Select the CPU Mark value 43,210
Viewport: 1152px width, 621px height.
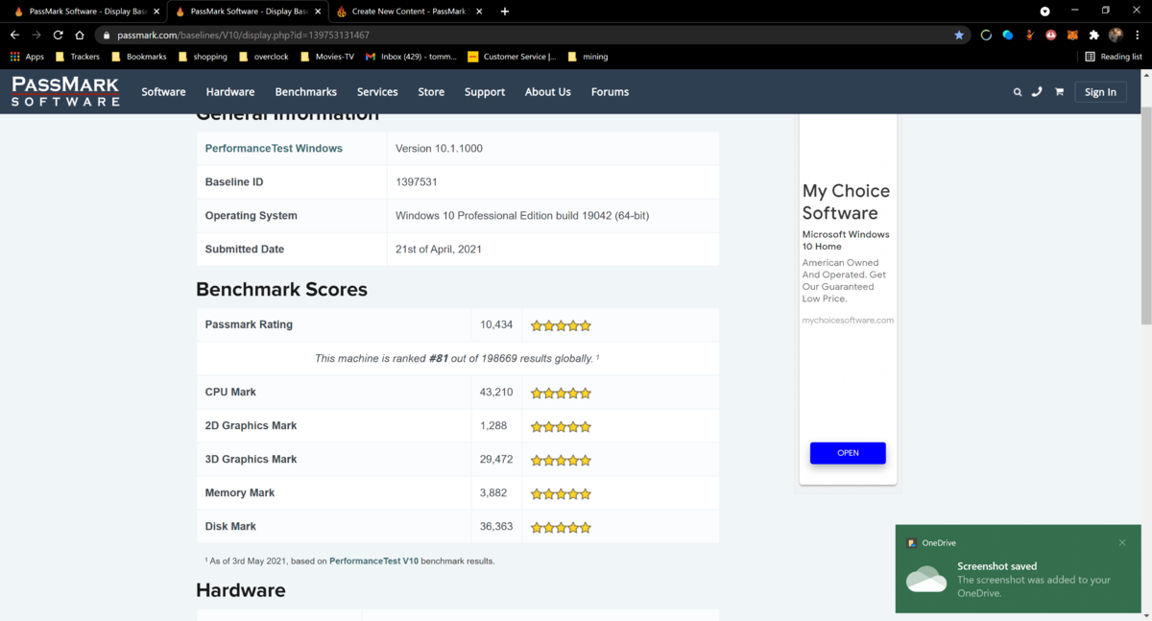(x=496, y=392)
